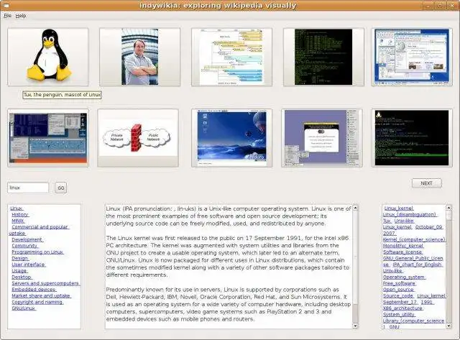Open Programming on Linux link
Image resolution: width=460 pixels, height=340 pixels.
click(x=37, y=252)
